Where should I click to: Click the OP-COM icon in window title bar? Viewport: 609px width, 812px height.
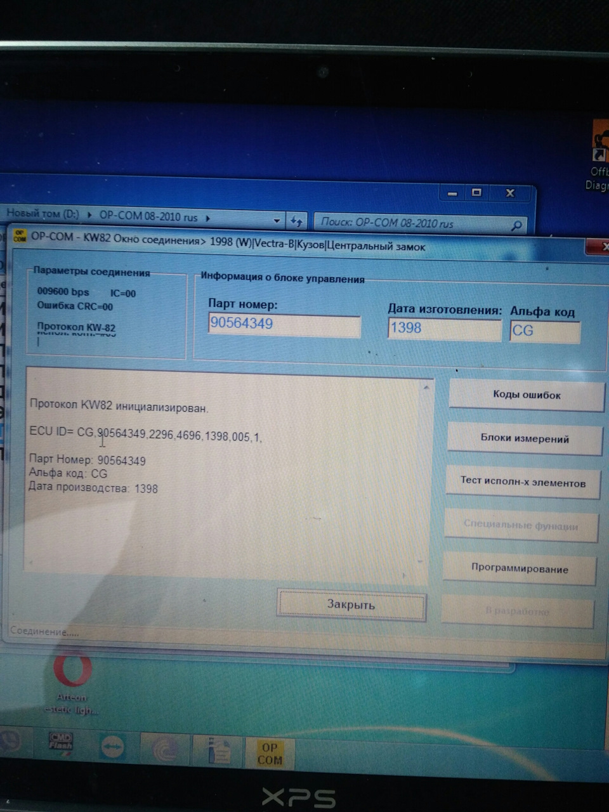20,237
